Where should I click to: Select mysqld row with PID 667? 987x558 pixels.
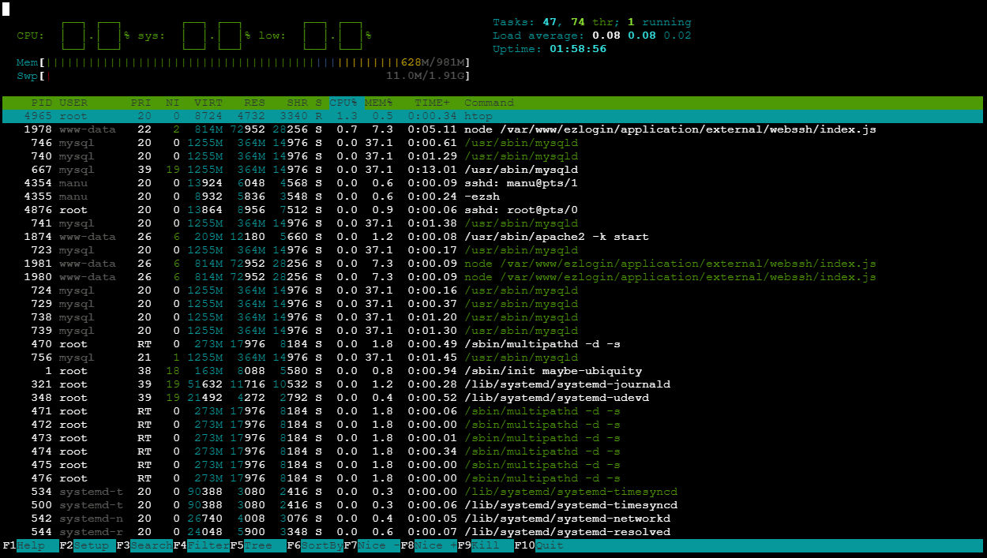point(493,170)
